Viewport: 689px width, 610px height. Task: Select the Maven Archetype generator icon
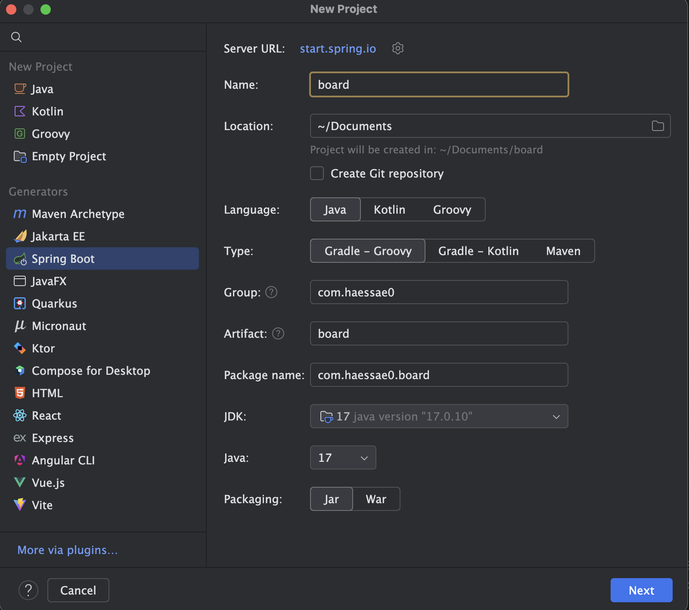pyautogui.click(x=20, y=214)
